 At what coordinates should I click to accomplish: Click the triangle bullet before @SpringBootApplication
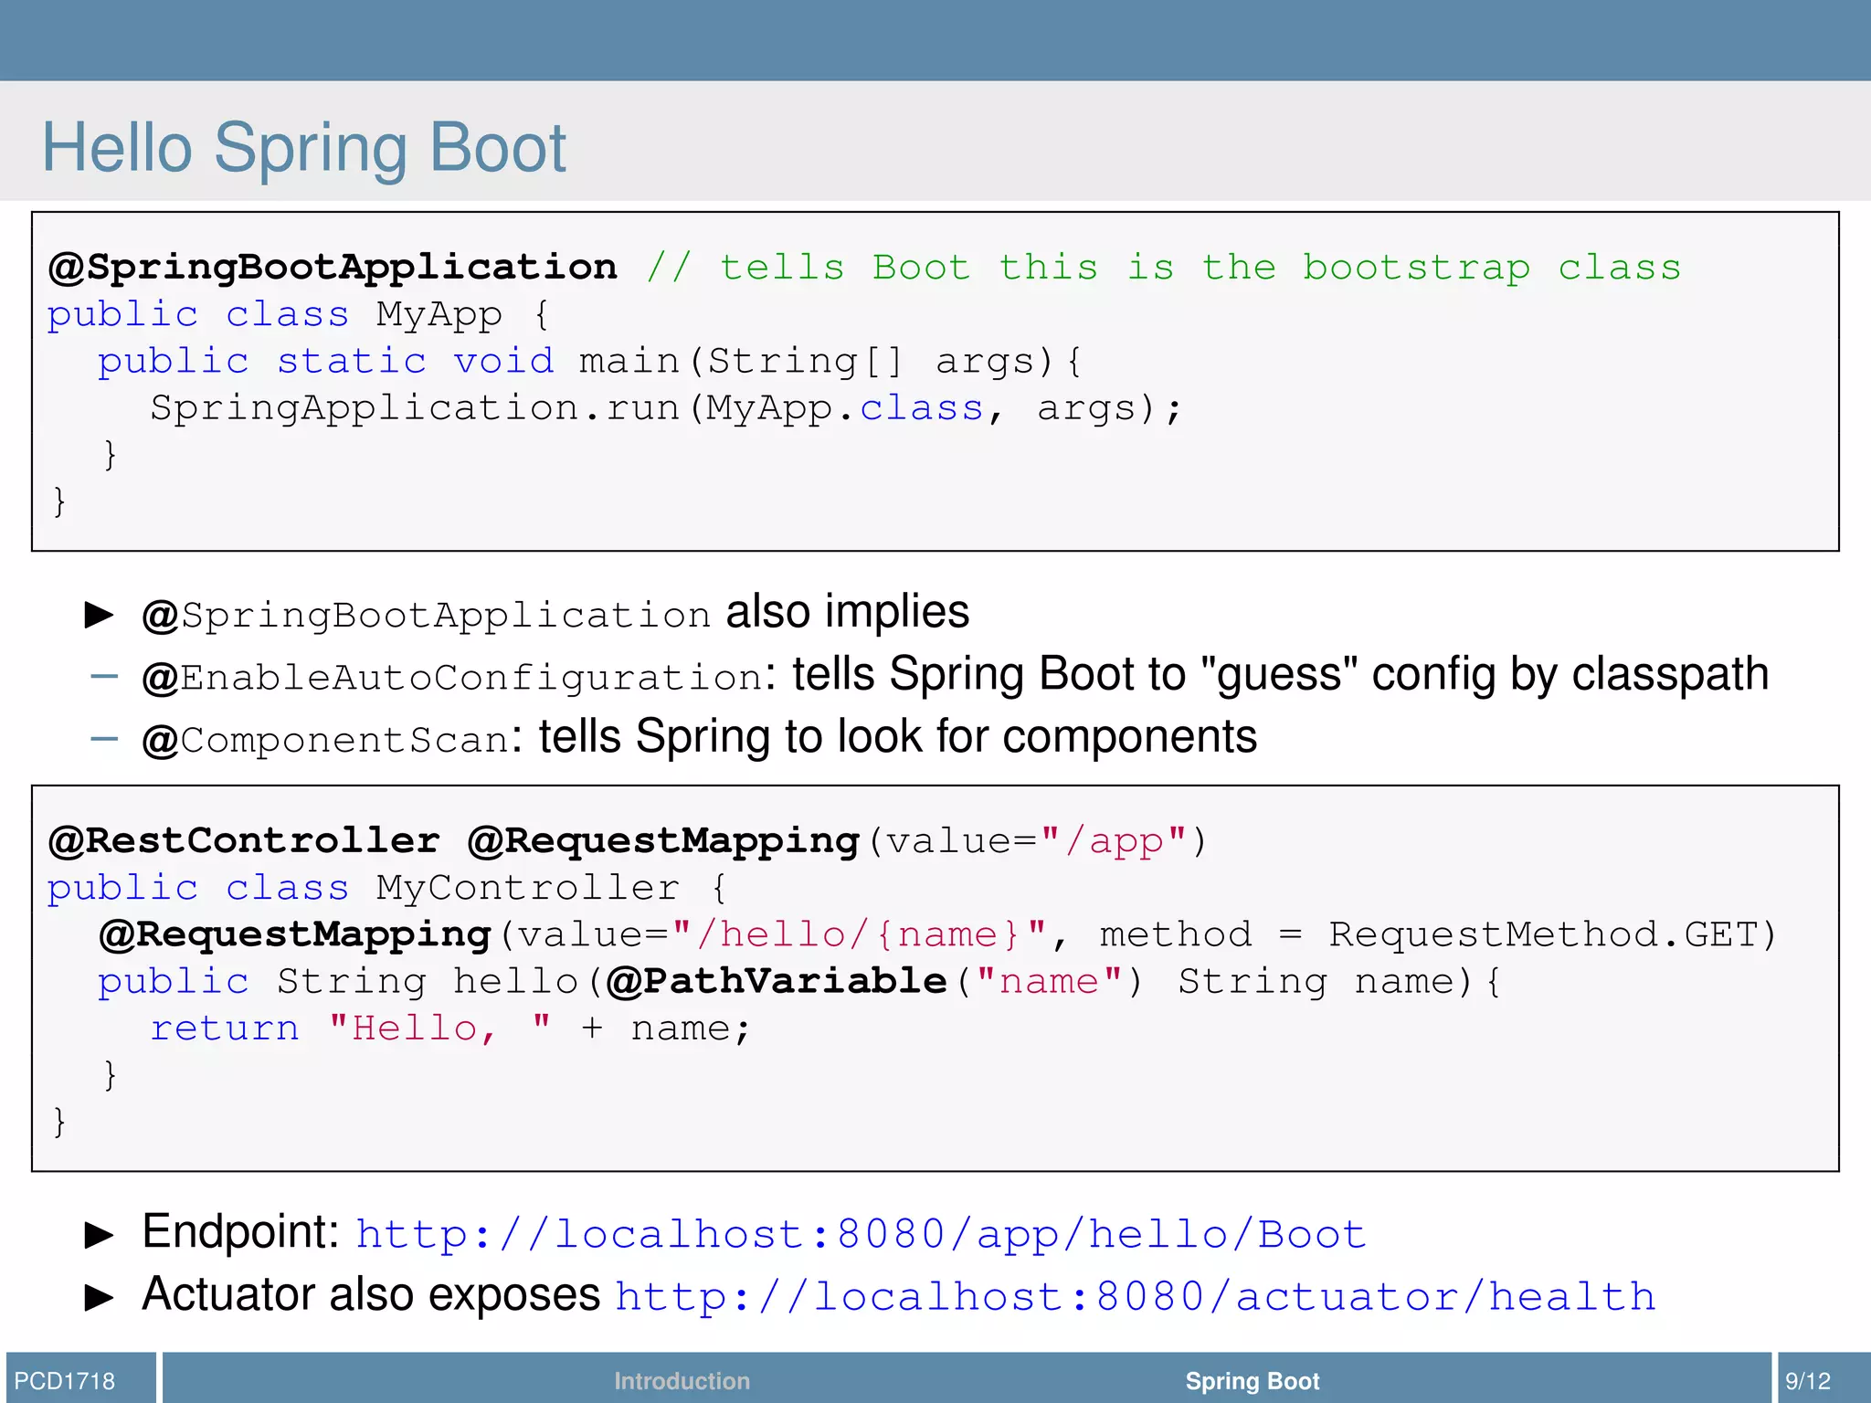tap(99, 615)
